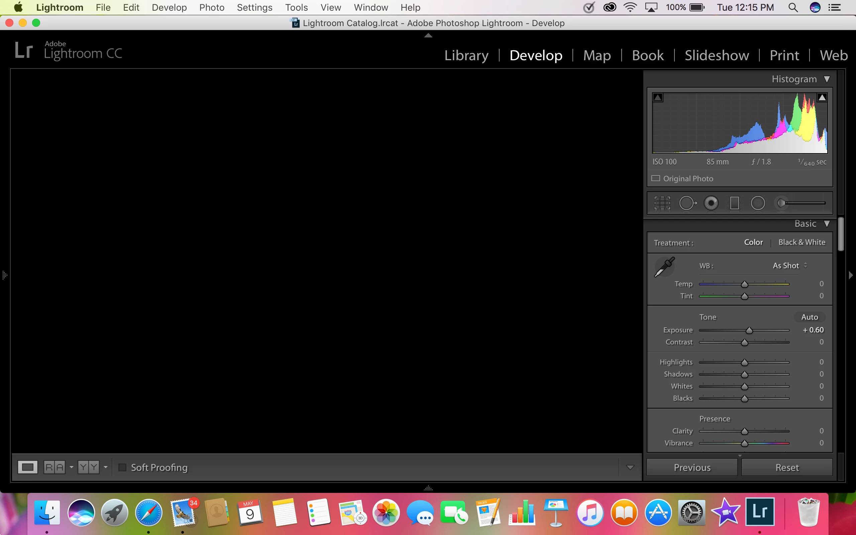Select the Graduated Filter tool
Image resolution: width=856 pixels, height=535 pixels.
[x=734, y=203]
